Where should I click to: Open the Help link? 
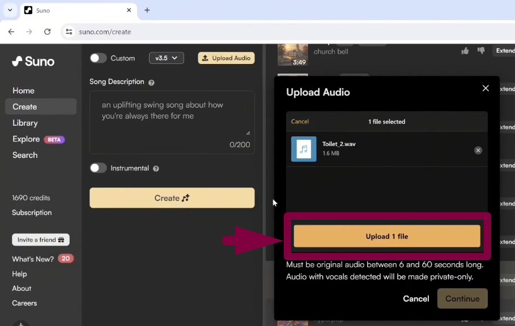pos(19,274)
